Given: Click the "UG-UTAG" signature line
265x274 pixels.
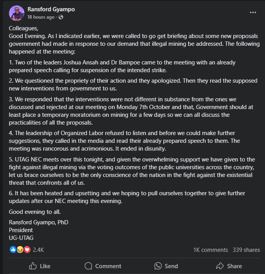Looking at the screenshot, I should [x=19, y=238].
